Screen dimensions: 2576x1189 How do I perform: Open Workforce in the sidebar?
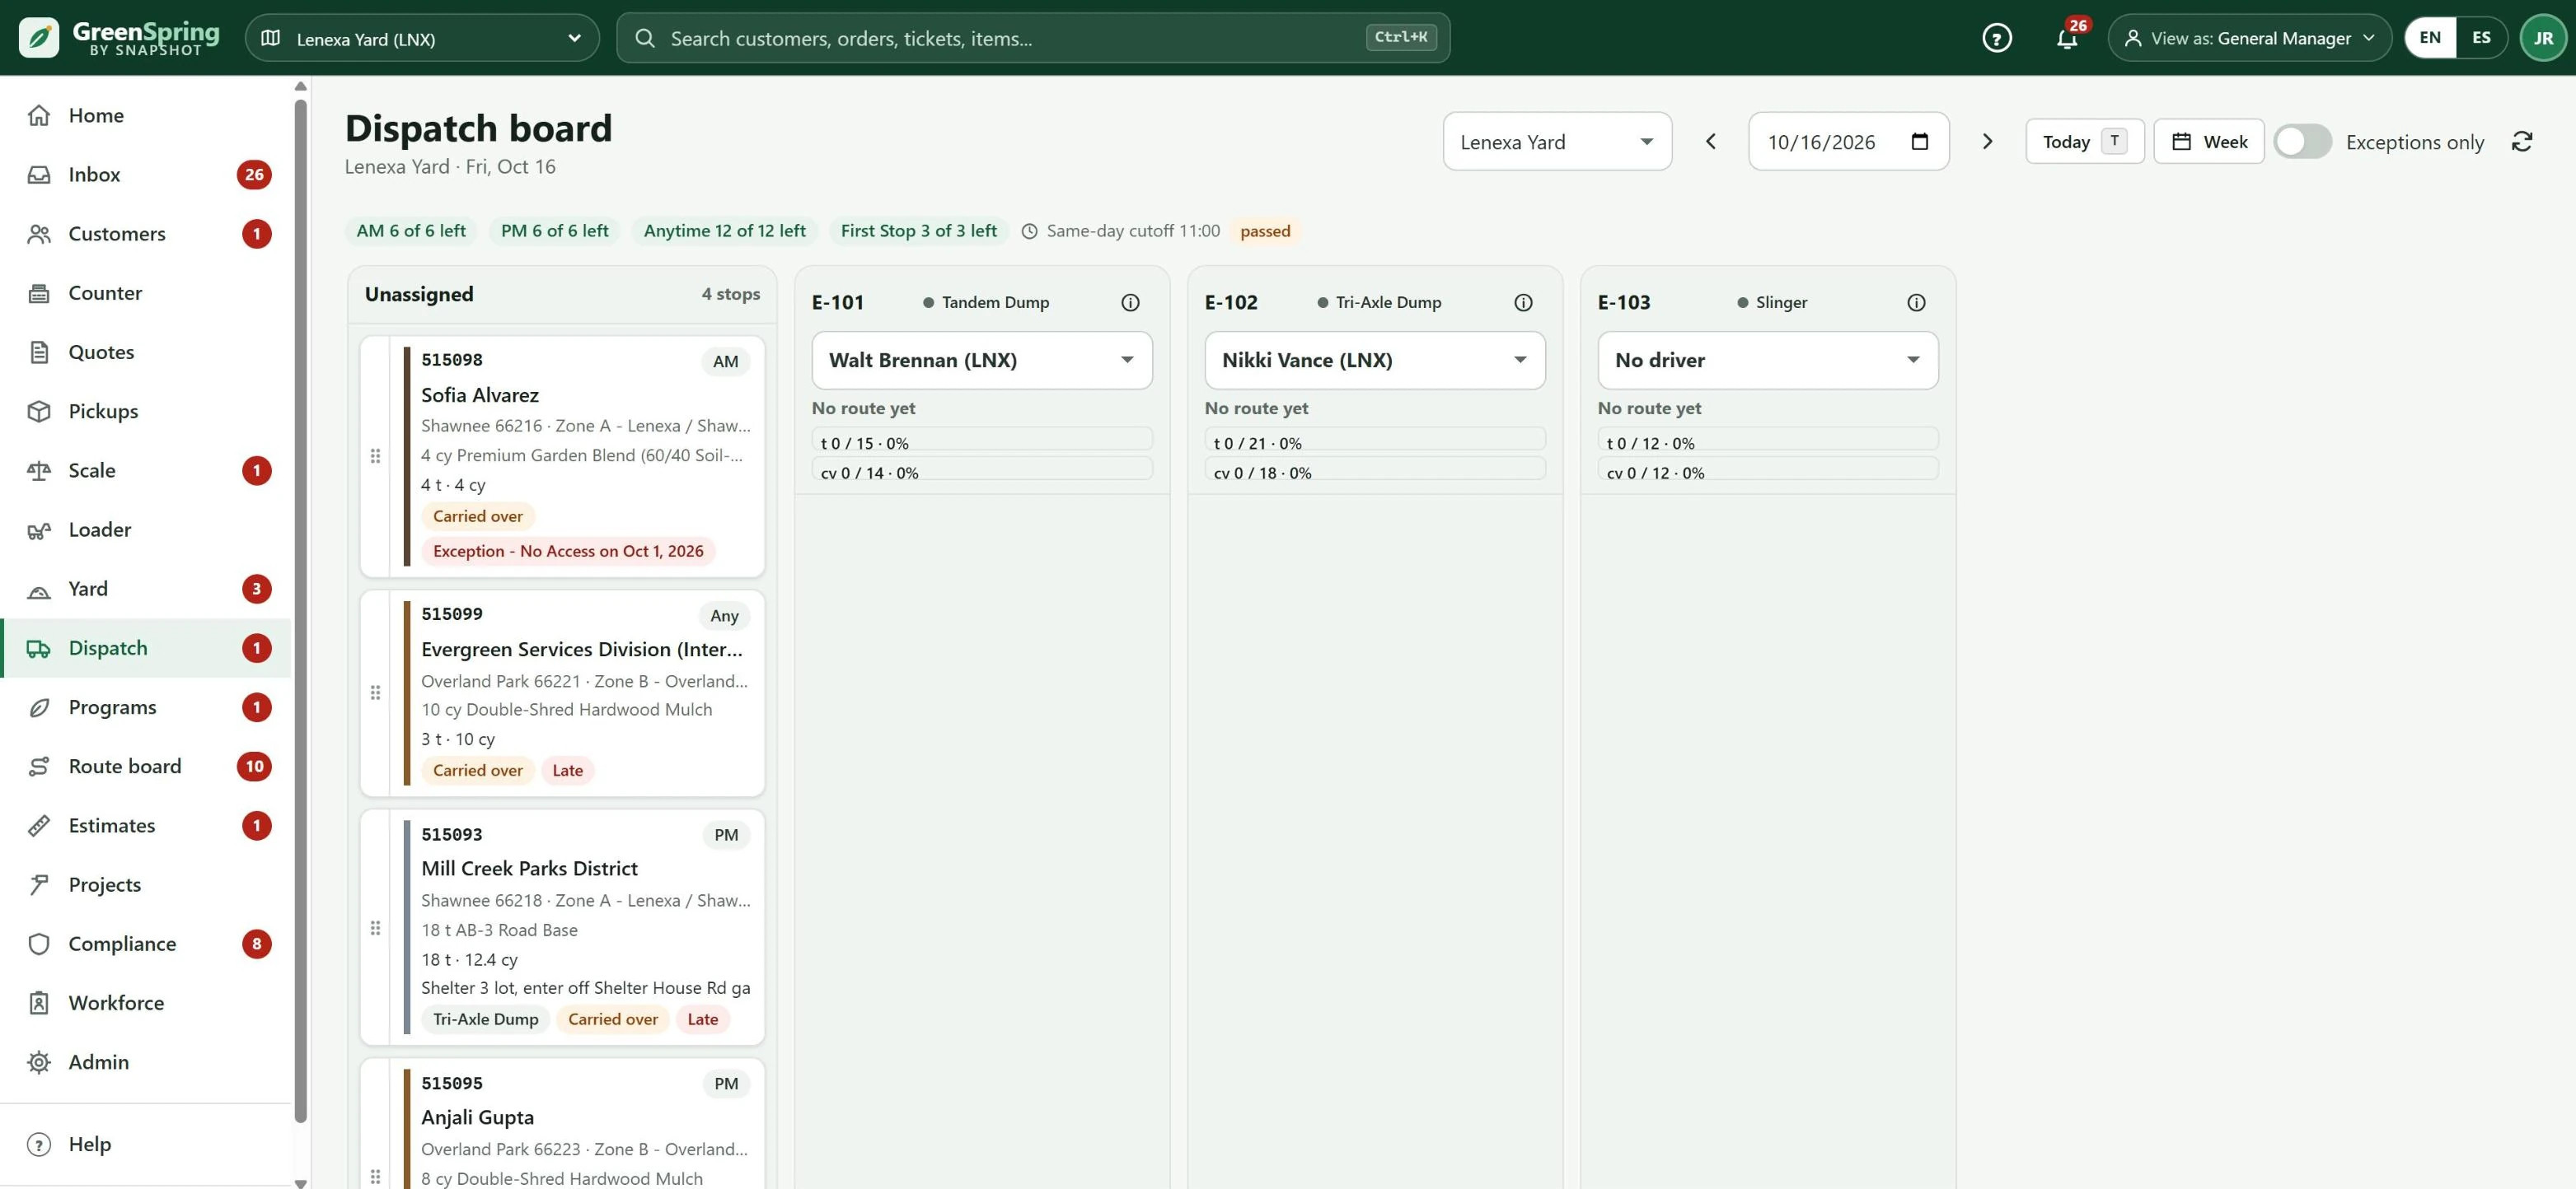click(x=147, y=1002)
